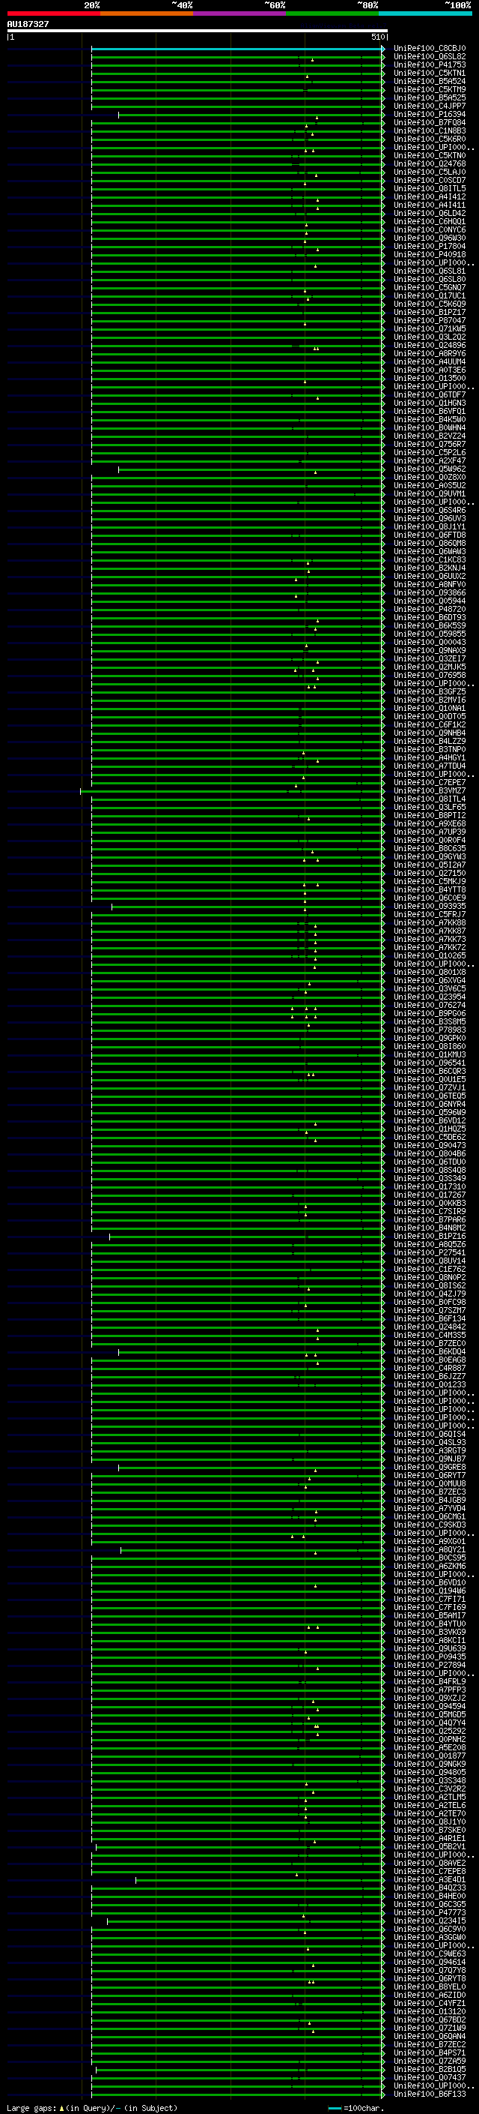Image resolution: width=479 pixels, height=2114 pixels.
Task: Select hit label UniRef100_Q23954
Action: pyautogui.click(x=430, y=997)
